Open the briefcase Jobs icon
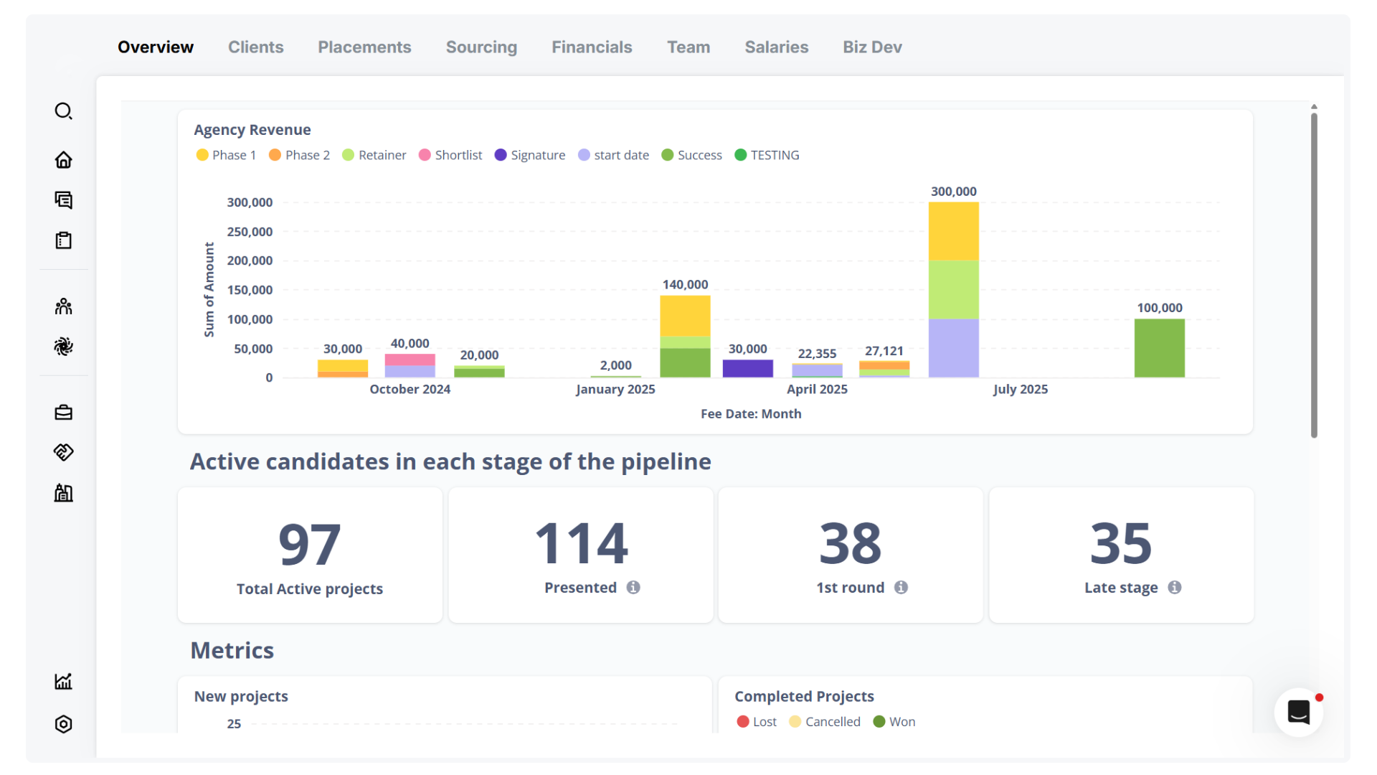Viewport: 1377px width, 775px height. (x=64, y=412)
